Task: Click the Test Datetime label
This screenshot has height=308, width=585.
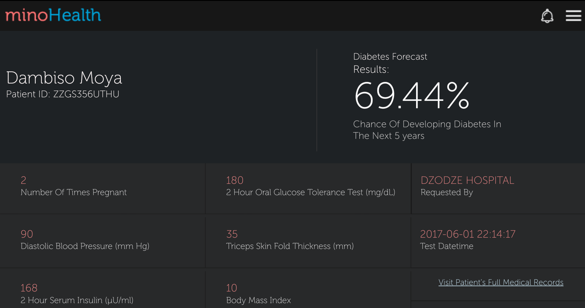Action: tap(447, 246)
